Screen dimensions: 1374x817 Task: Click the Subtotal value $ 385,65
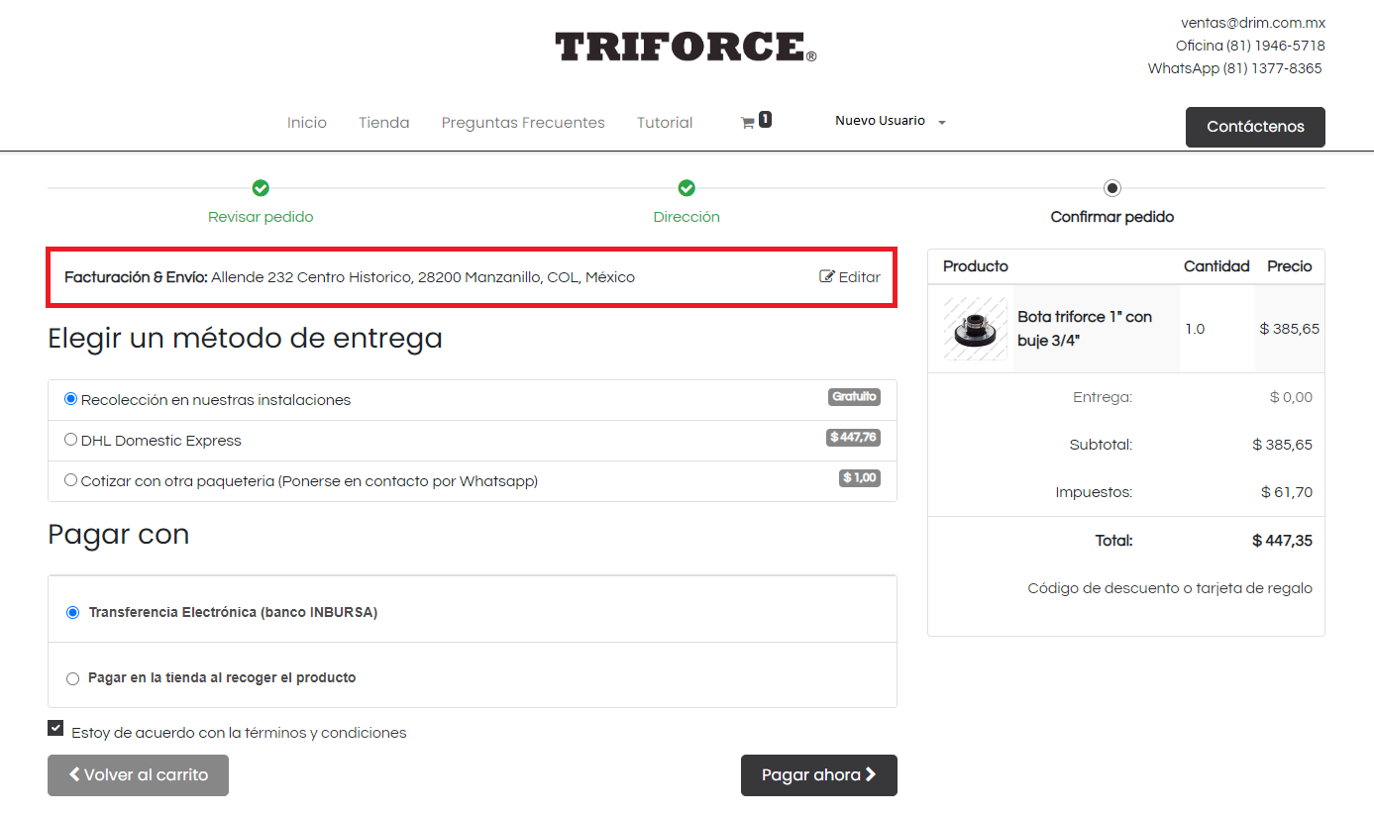click(x=1282, y=445)
